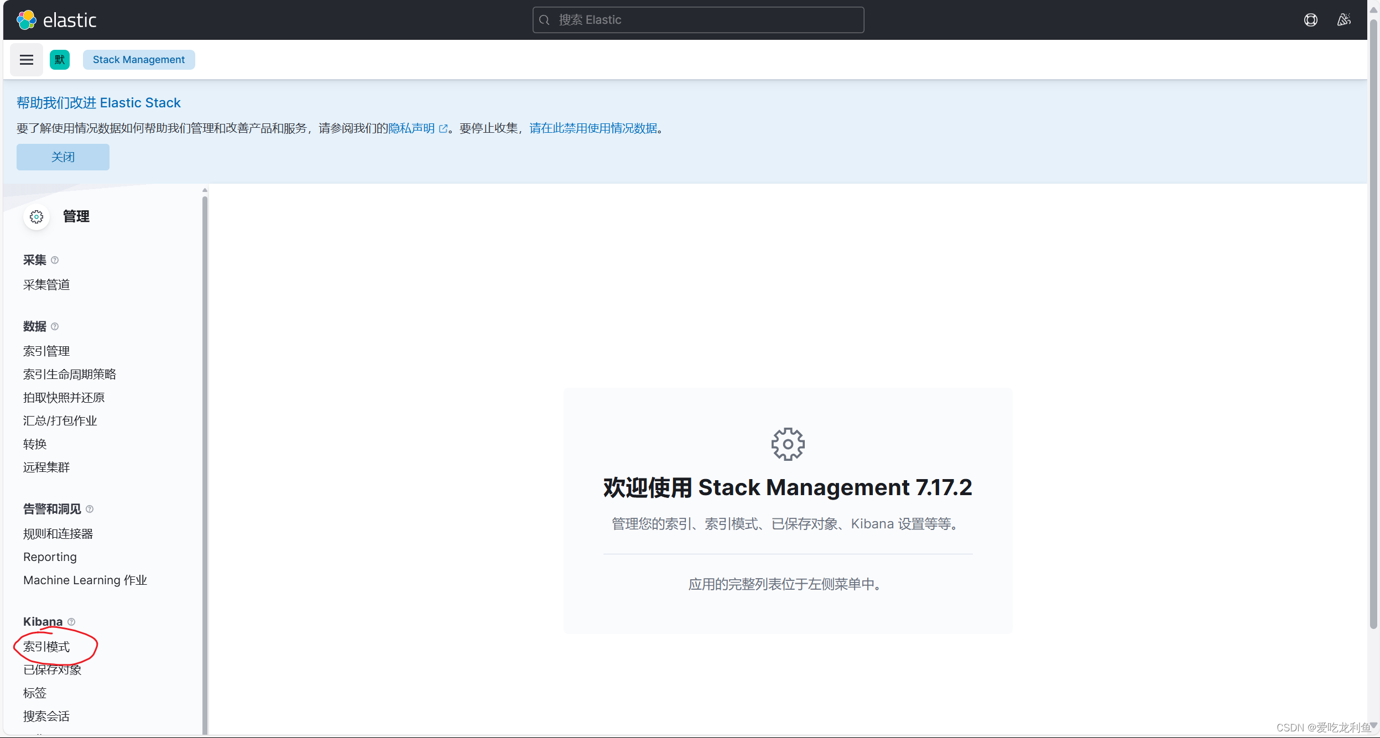Open 远程集群 in sidebar
1380x738 pixels.
pyautogui.click(x=46, y=467)
